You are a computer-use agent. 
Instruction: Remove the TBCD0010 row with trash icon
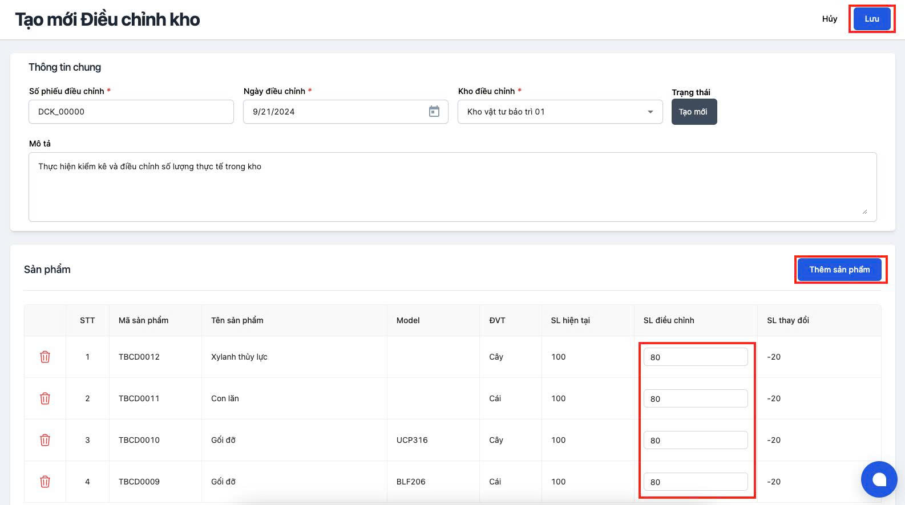click(x=45, y=440)
